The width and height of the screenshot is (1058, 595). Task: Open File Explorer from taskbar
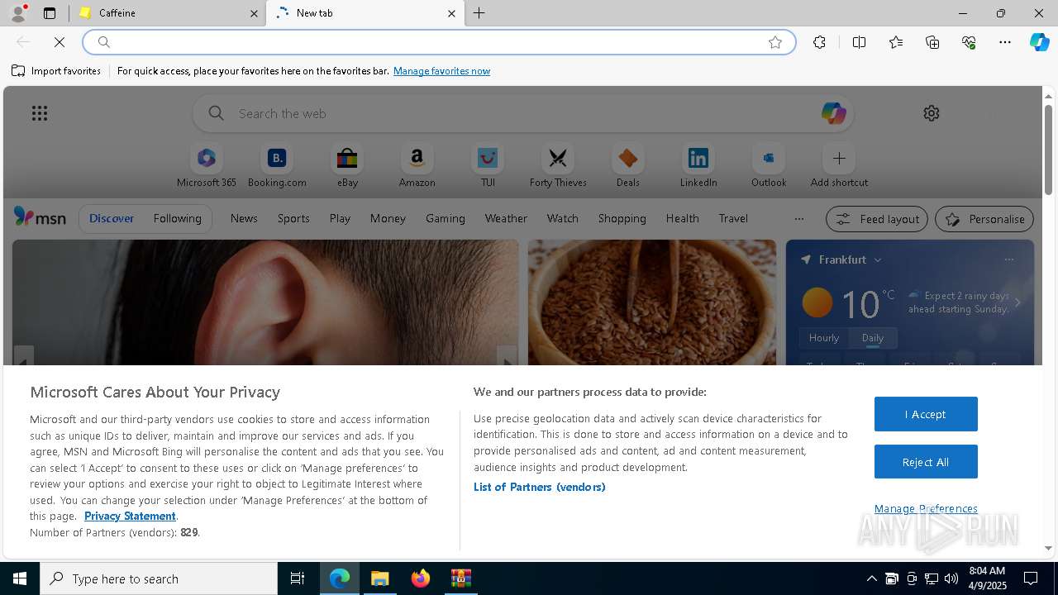[x=380, y=578]
